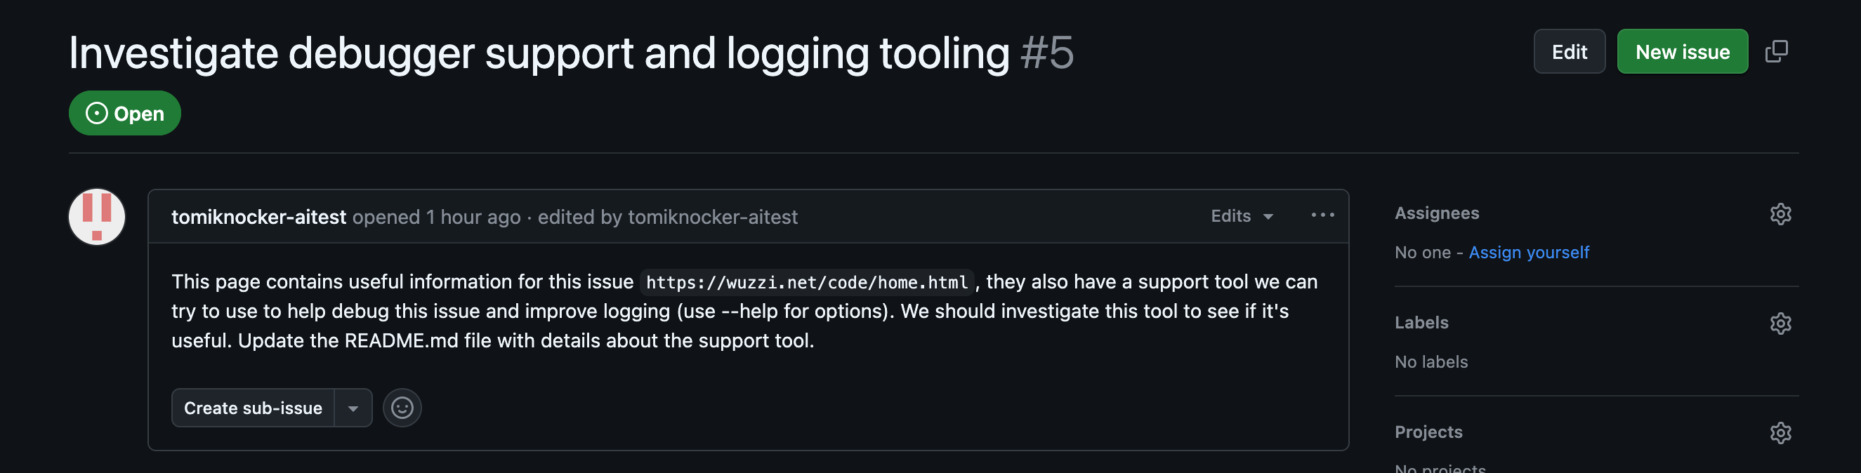Open the Labels gear settings

pos(1780,323)
